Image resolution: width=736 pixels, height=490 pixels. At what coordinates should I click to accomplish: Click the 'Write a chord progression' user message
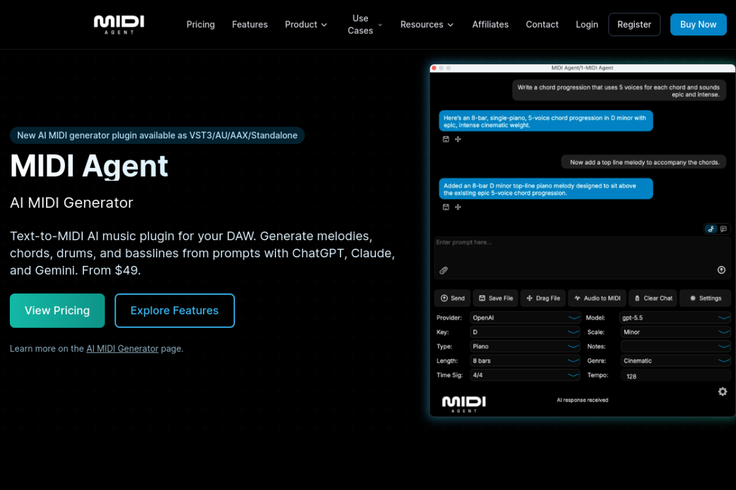click(619, 91)
